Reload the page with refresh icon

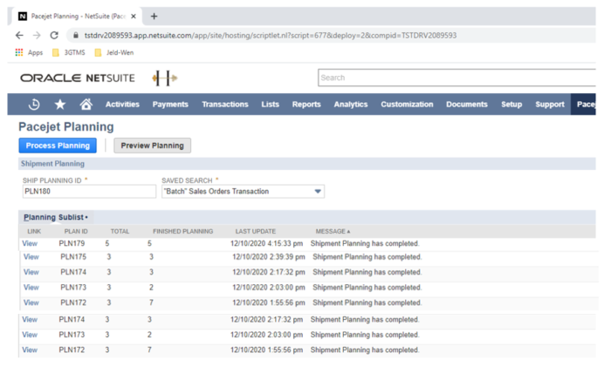54,36
